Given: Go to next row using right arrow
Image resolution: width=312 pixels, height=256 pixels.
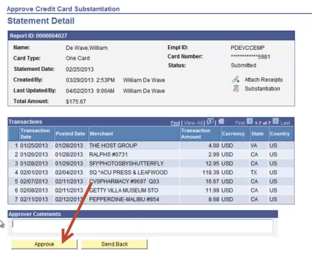Looking at the screenshot, I should [x=276, y=122].
